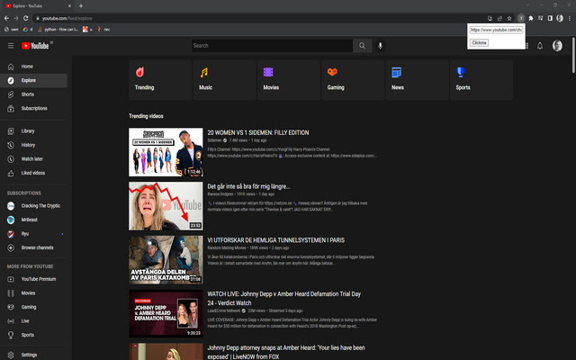Open the Johnny Depp Defamation Trial thumbnail
Viewport: 576px width, 360px height.
[x=166, y=313]
